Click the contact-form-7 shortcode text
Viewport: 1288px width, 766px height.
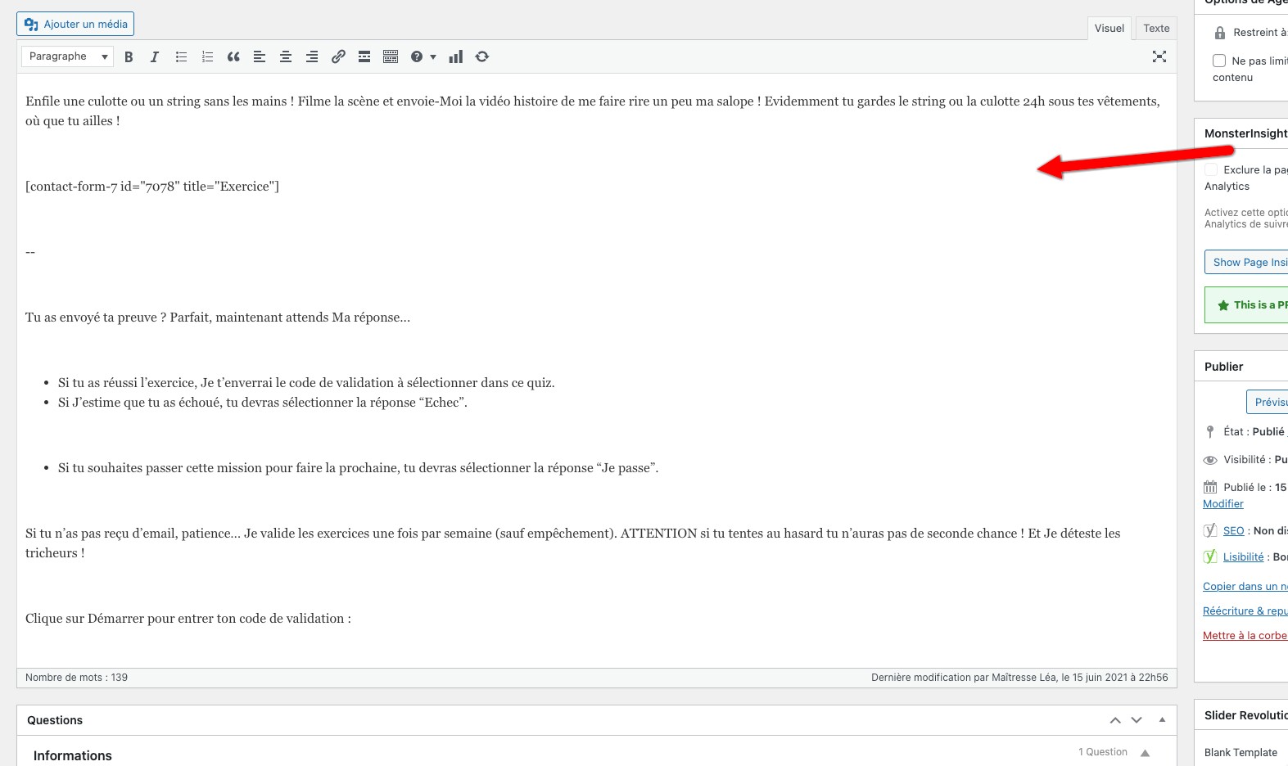pyautogui.click(x=152, y=187)
